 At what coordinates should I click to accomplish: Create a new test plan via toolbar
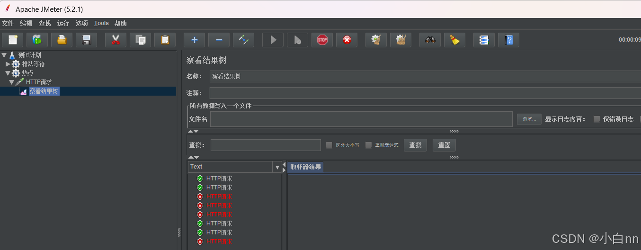13,40
